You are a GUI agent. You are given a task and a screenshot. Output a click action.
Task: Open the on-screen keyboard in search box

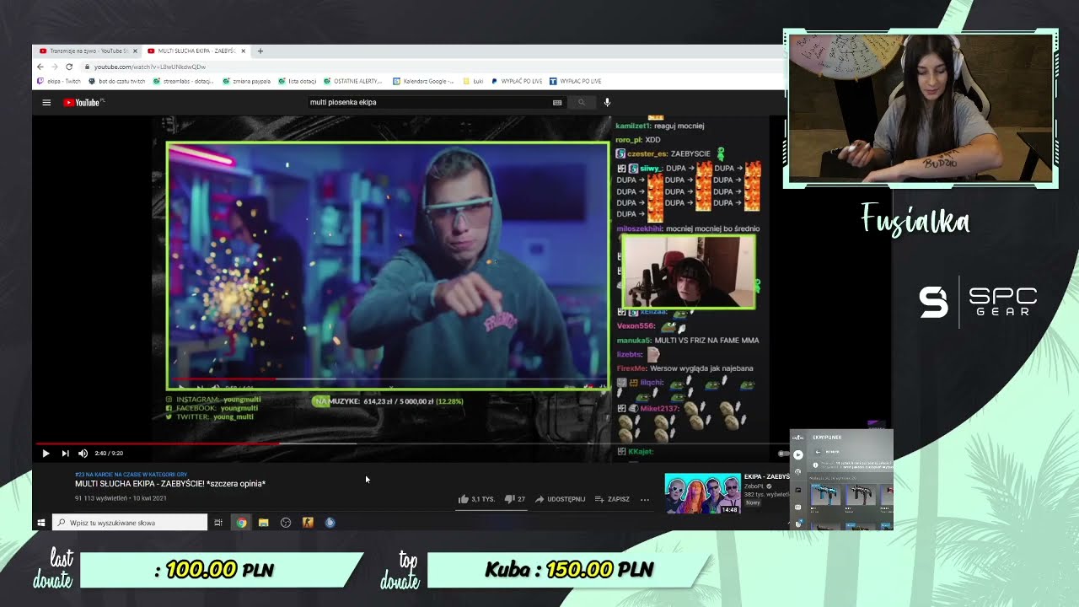(x=557, y=103)
